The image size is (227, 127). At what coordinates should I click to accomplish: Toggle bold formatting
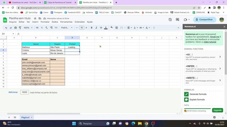92,28
